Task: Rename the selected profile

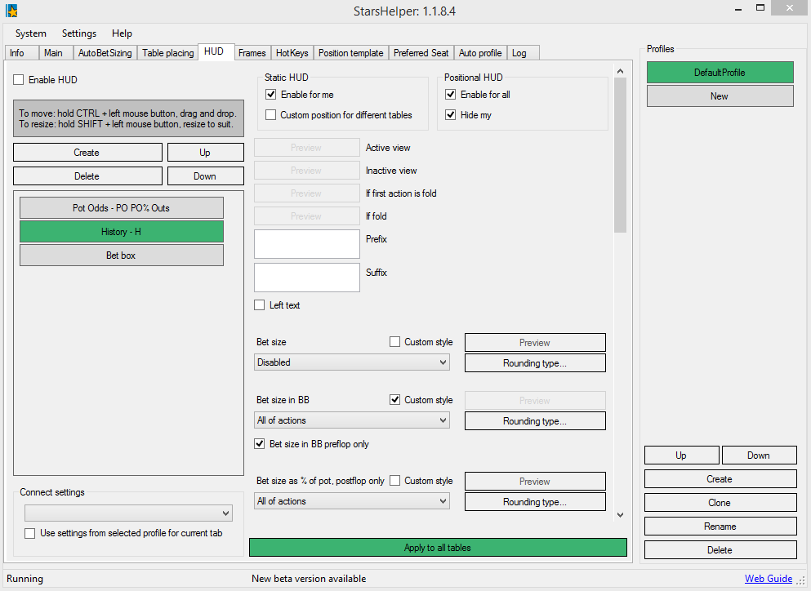Action: [x=720, y=527]
